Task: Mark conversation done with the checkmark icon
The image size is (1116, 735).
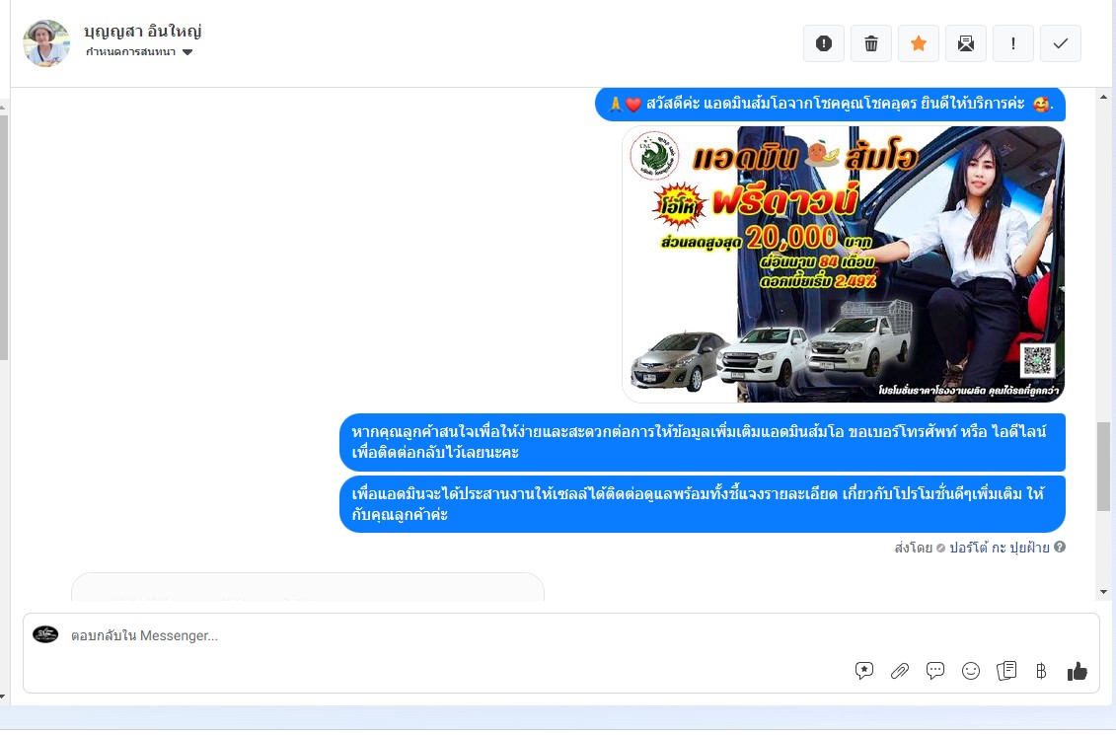Action: [1061, 43]
